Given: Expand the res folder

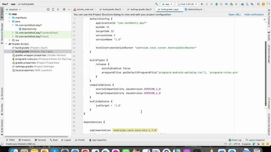Looking at the screenshot, I should pyautogui.click(x=10, y=40).
